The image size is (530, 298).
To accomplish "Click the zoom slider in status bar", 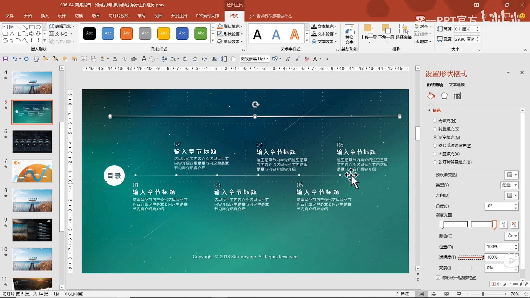I will click(x=487, y=294).
